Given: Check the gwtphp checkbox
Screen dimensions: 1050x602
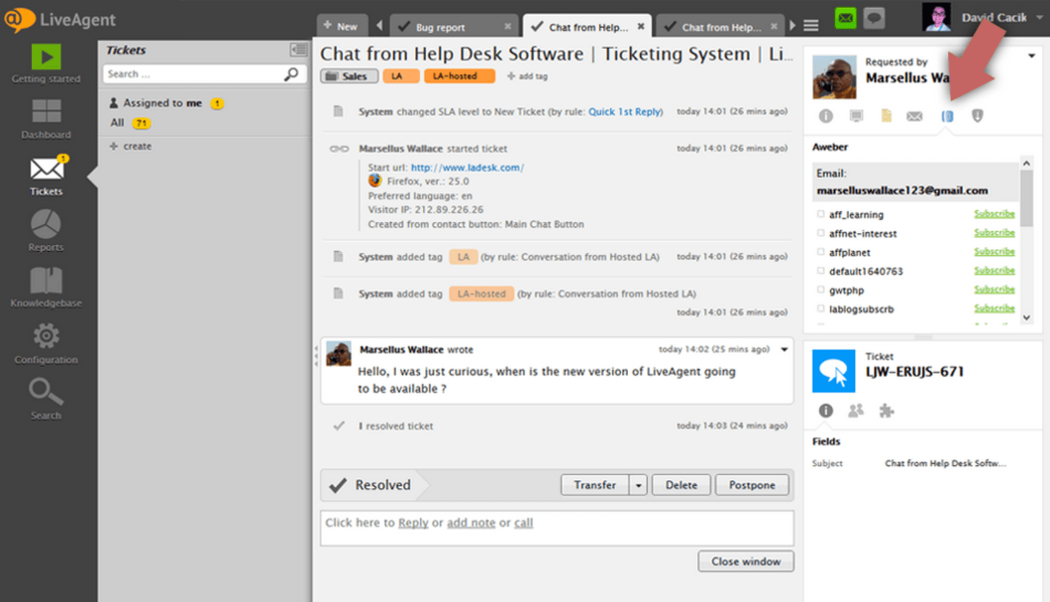Looking at the screenshot, I should coord(821,290).
